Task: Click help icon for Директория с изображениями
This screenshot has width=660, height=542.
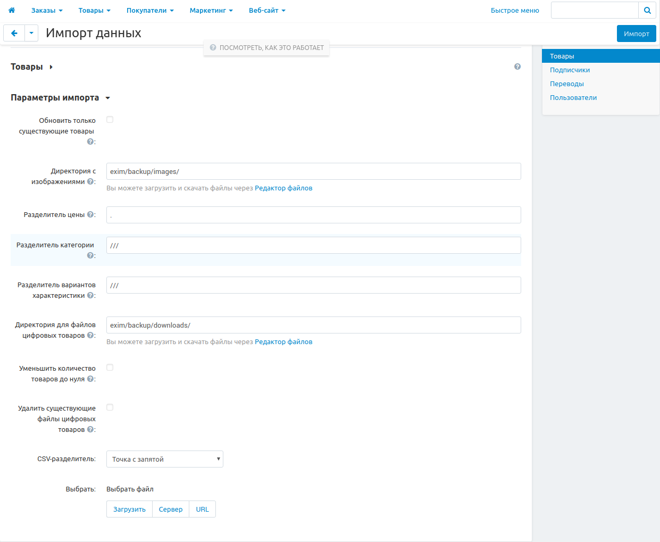Action: 90,182
